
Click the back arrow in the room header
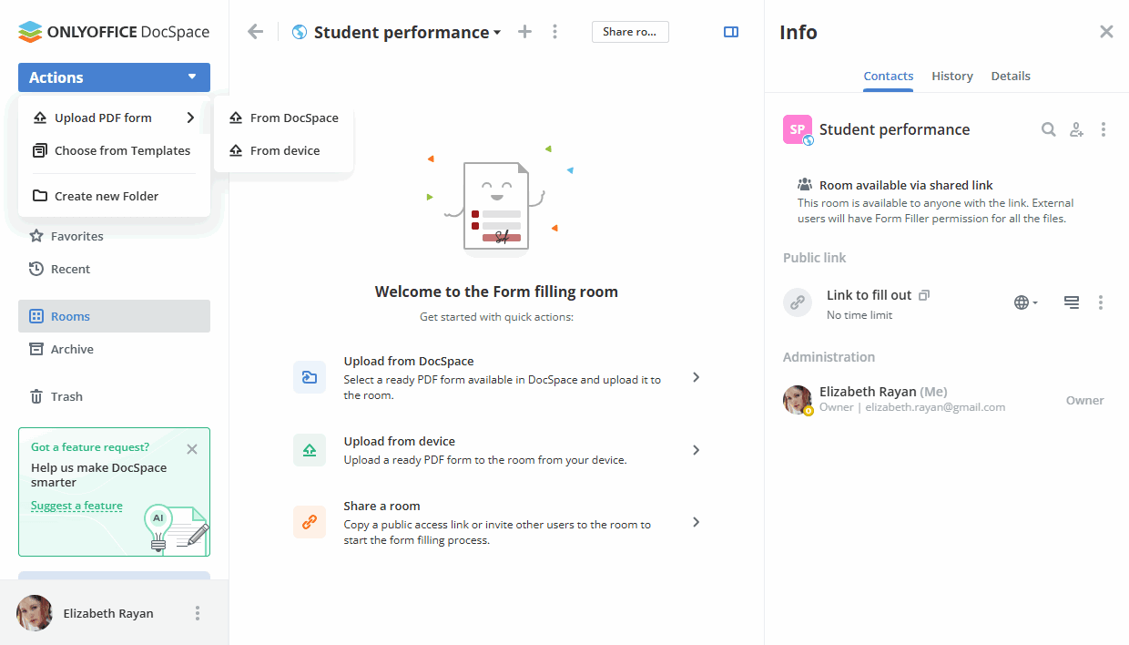256,32
